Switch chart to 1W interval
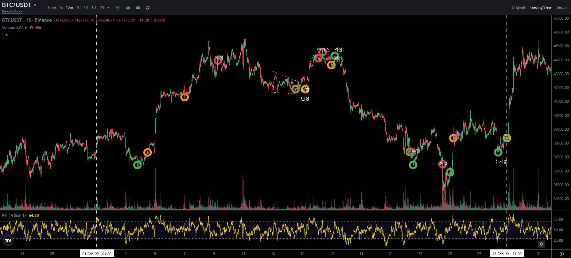The width and height of the screenshot is (571, 258). (102, 7)
